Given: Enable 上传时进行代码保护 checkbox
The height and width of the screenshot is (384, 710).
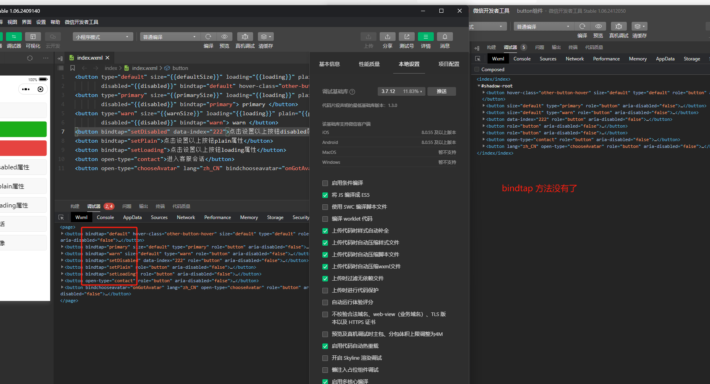Looking at the screenshot, I should point(325,291).
